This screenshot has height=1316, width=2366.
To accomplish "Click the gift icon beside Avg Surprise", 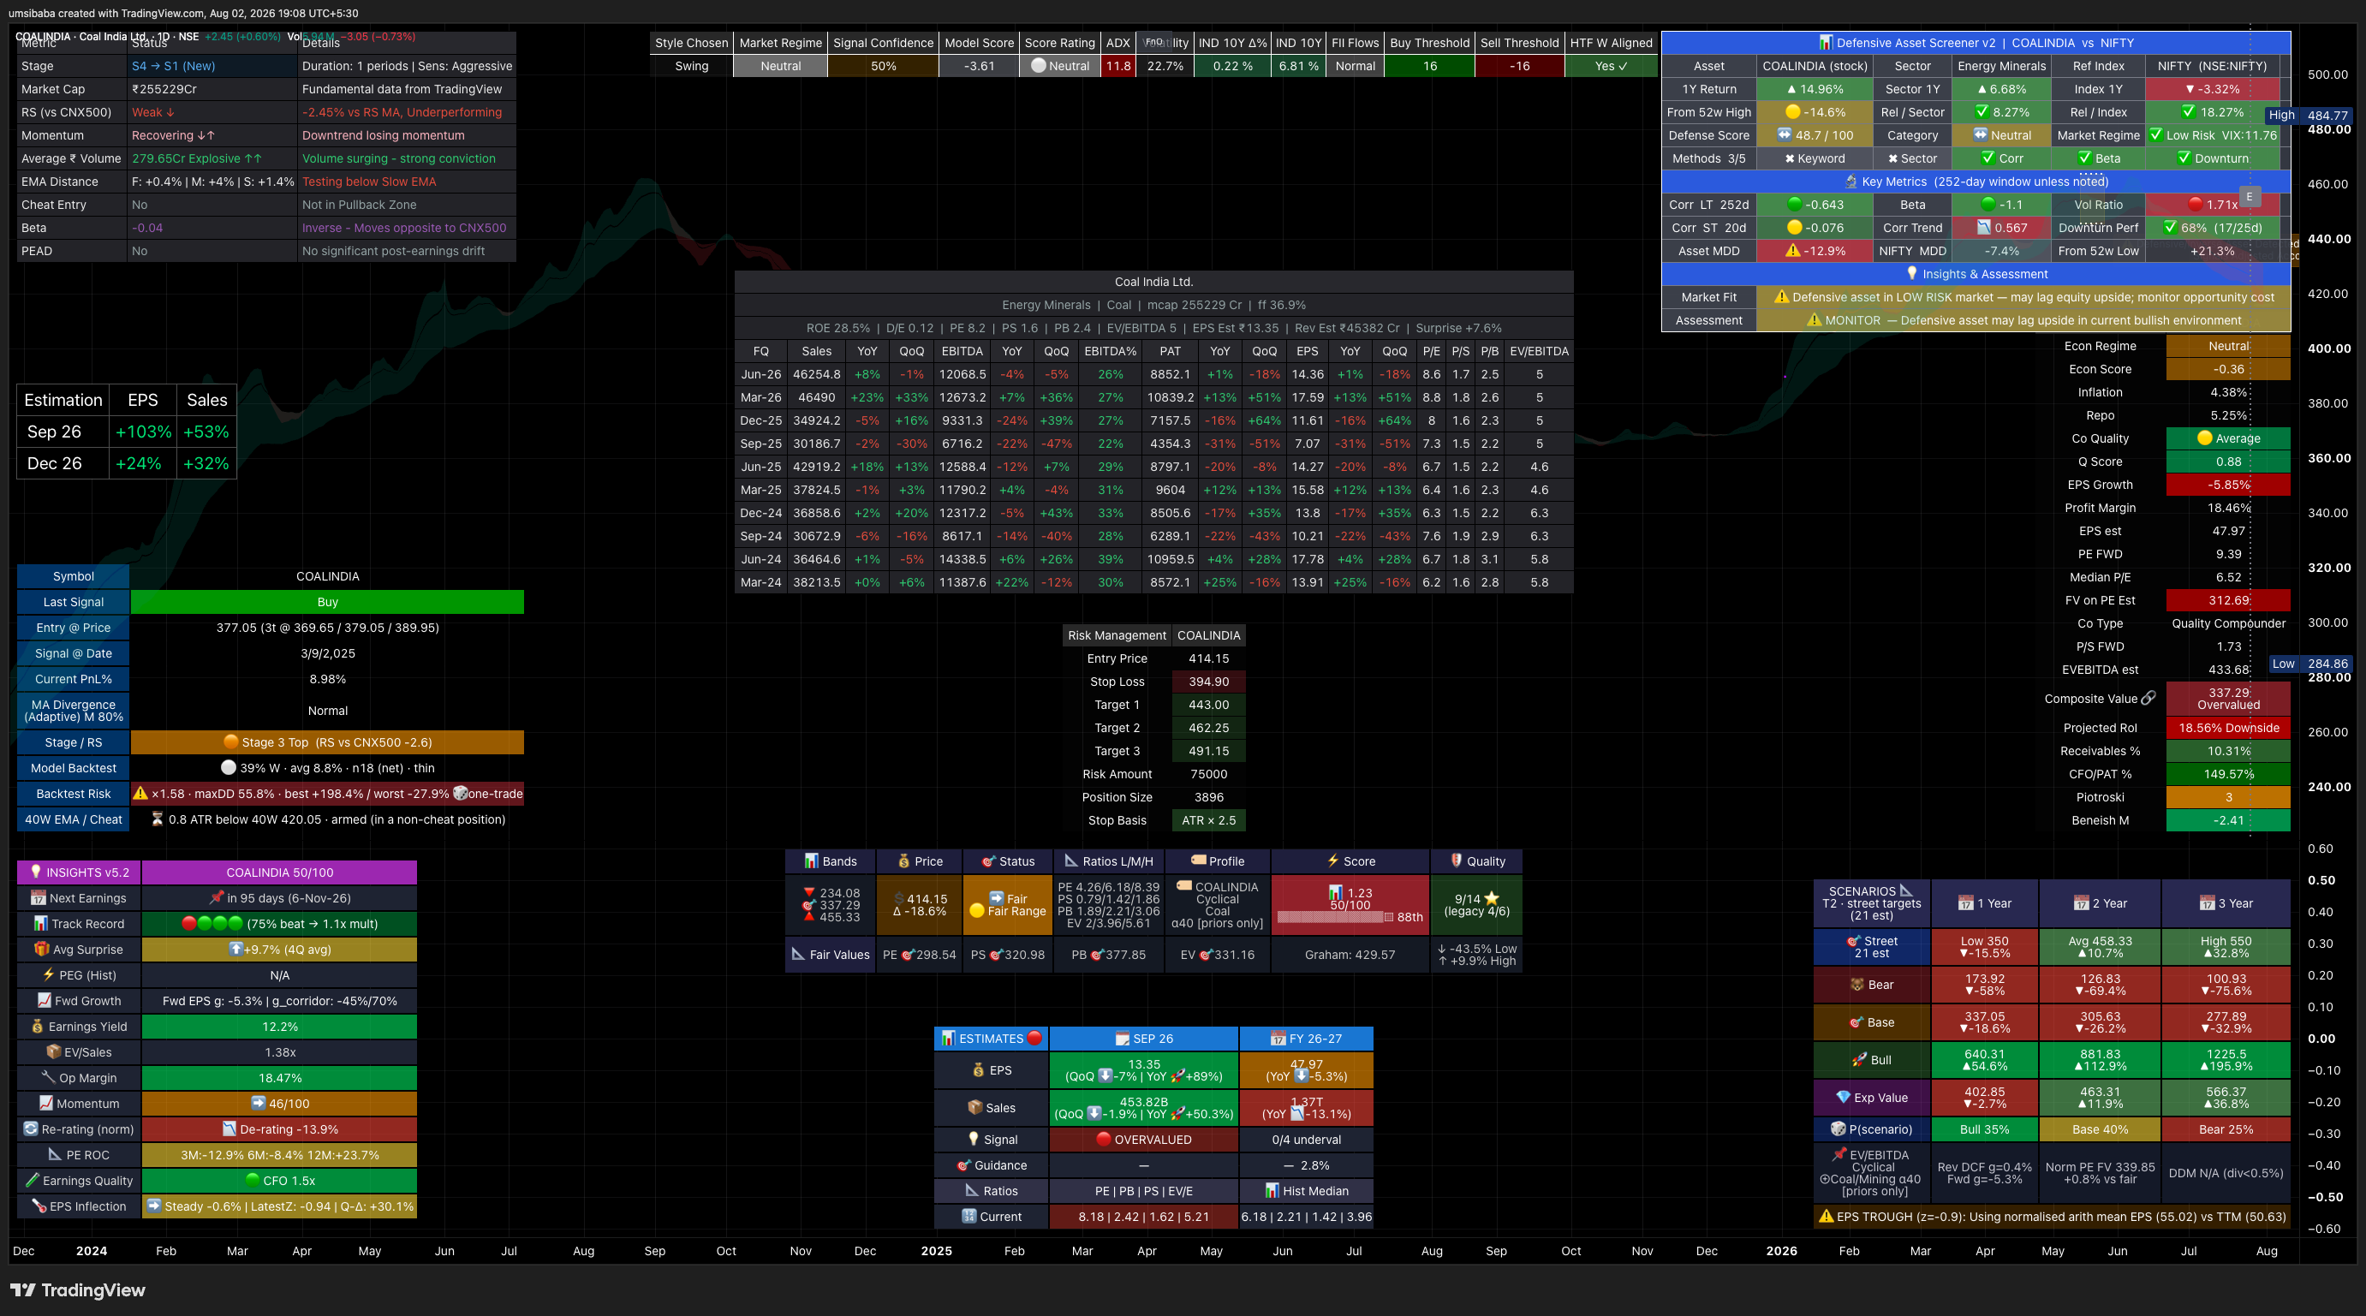I will coord(41,949).
